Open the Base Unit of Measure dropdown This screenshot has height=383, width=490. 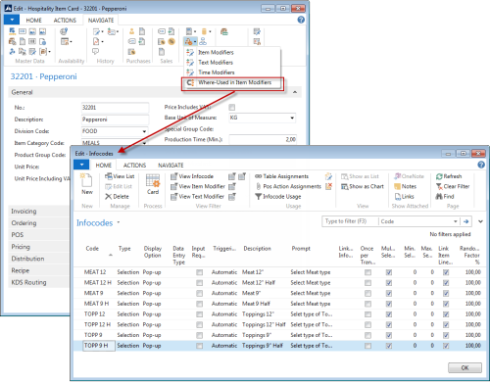click(x=292, y=118)
